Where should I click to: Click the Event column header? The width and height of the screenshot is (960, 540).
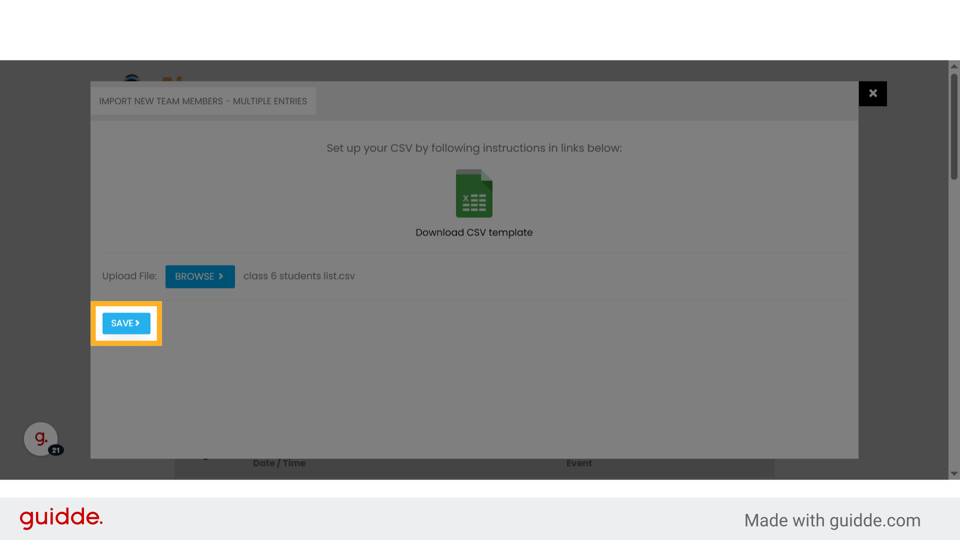(x=579, y=463)
